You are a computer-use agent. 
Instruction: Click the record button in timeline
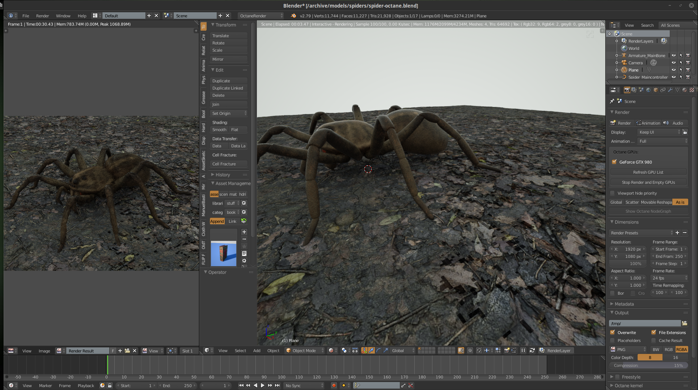pyautogui.click(x=334, y=386)
